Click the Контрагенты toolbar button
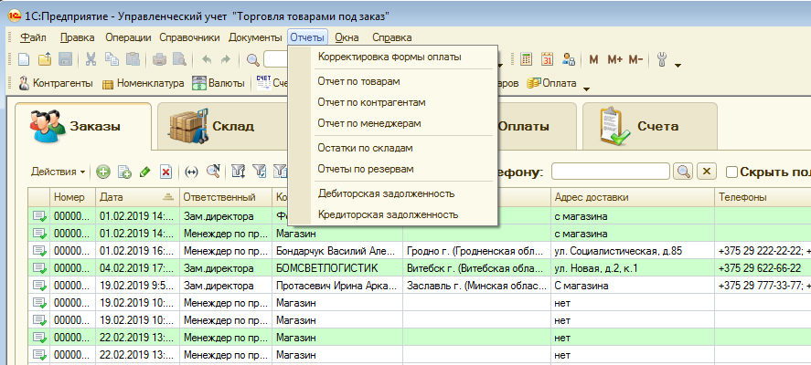 pyautogui.click(x=57, y=84)
